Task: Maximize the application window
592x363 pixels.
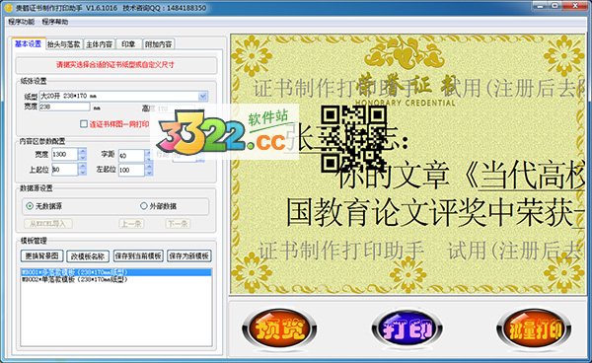Action: [555, 6]
